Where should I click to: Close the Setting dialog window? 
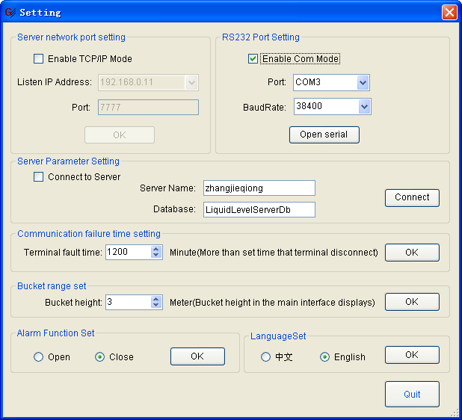click(x=449, y=12)
